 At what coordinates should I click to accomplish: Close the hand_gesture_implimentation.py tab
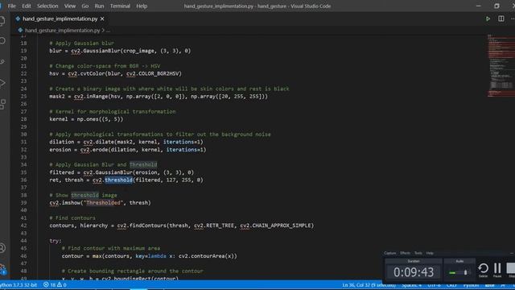[102, 19]
